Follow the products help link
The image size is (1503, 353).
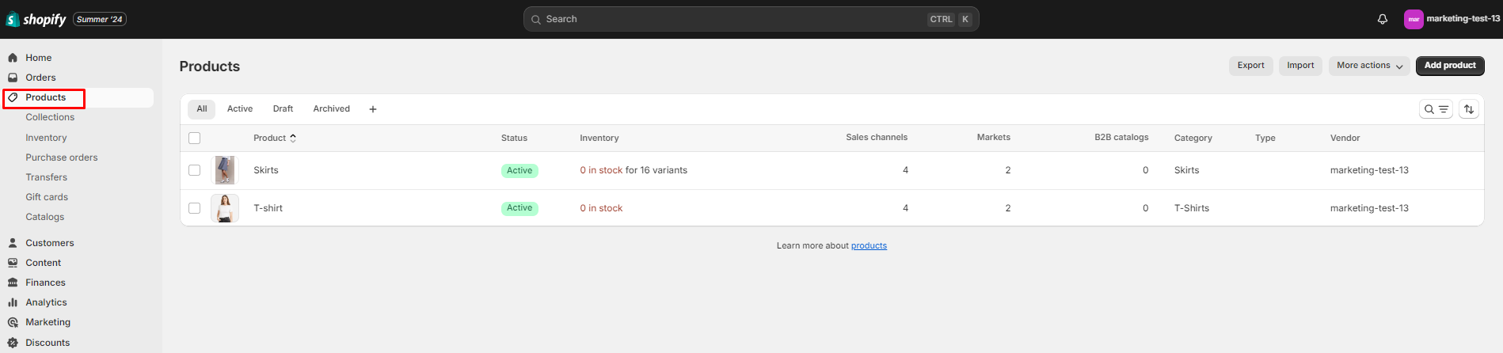tap(869, 246)
